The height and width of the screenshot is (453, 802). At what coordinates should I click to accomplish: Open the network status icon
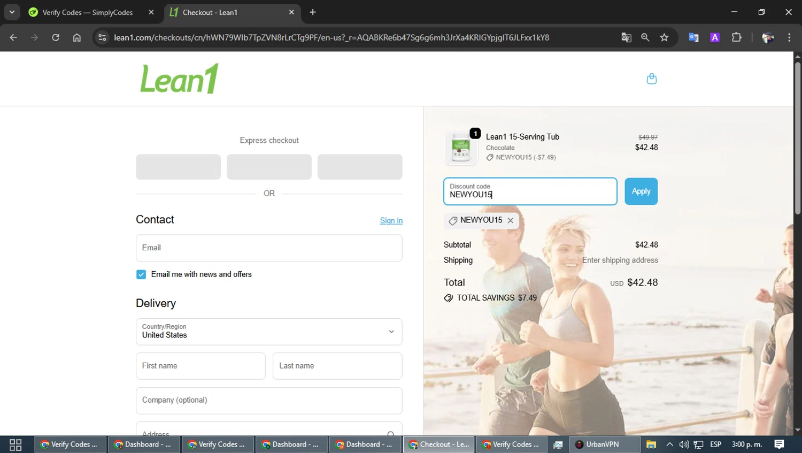[x=698, y=444]
